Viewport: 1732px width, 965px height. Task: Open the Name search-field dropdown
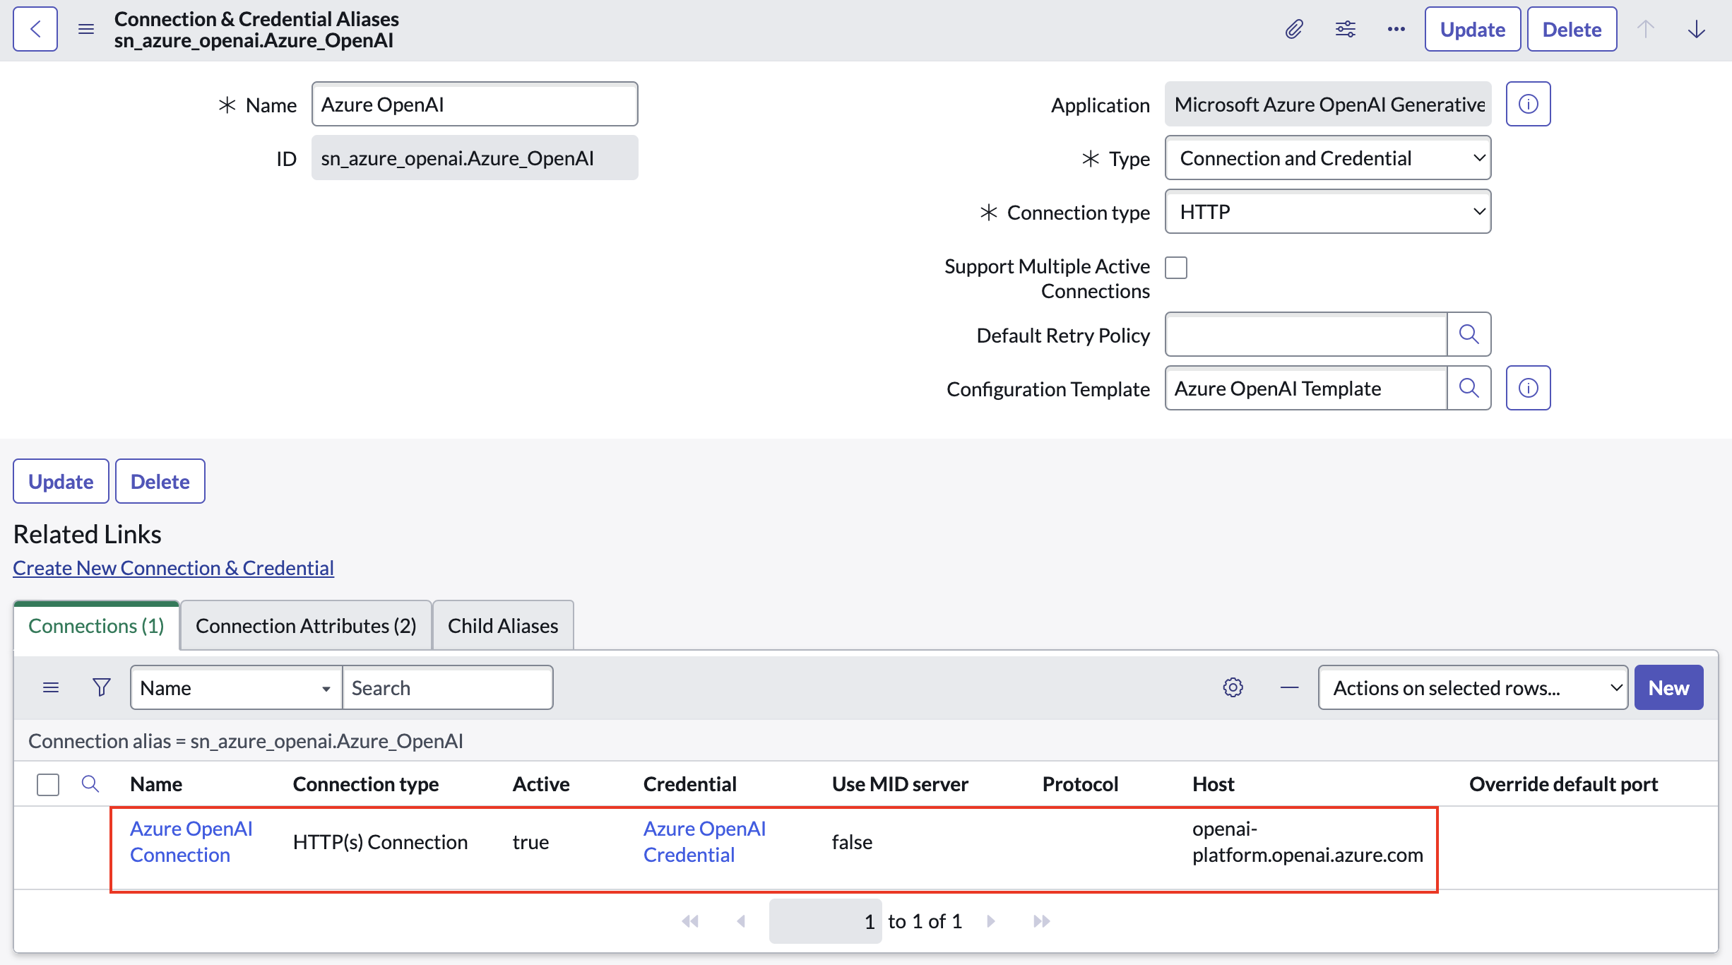pos(236,687)
